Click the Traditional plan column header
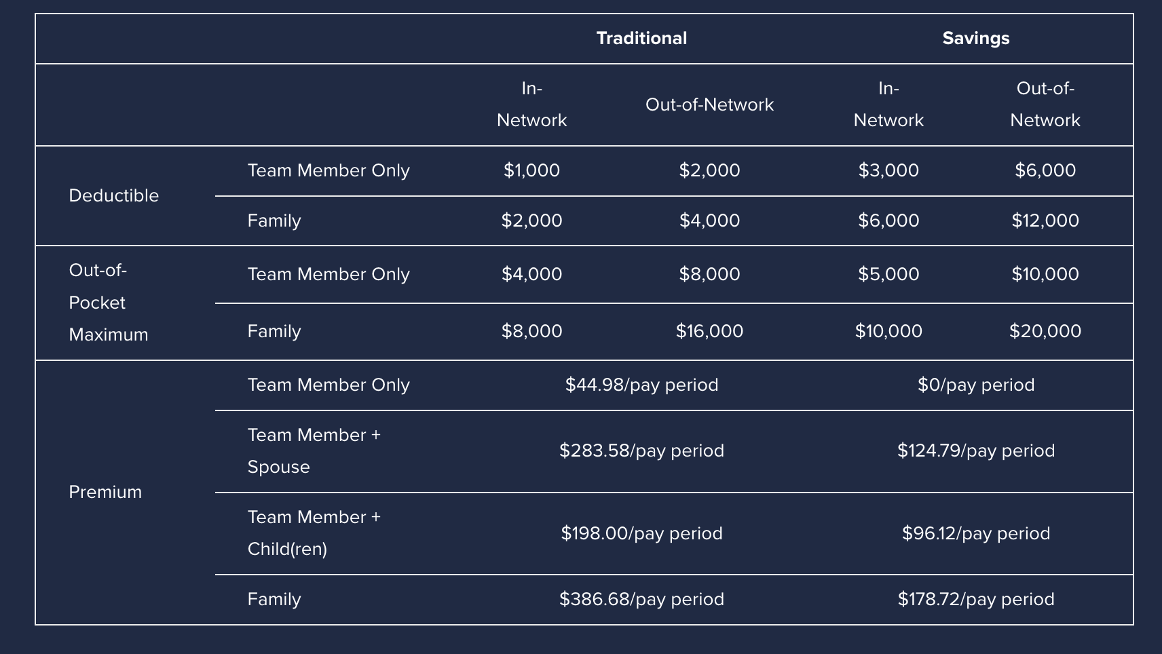The image size is (1162, 654). (641, 38)
